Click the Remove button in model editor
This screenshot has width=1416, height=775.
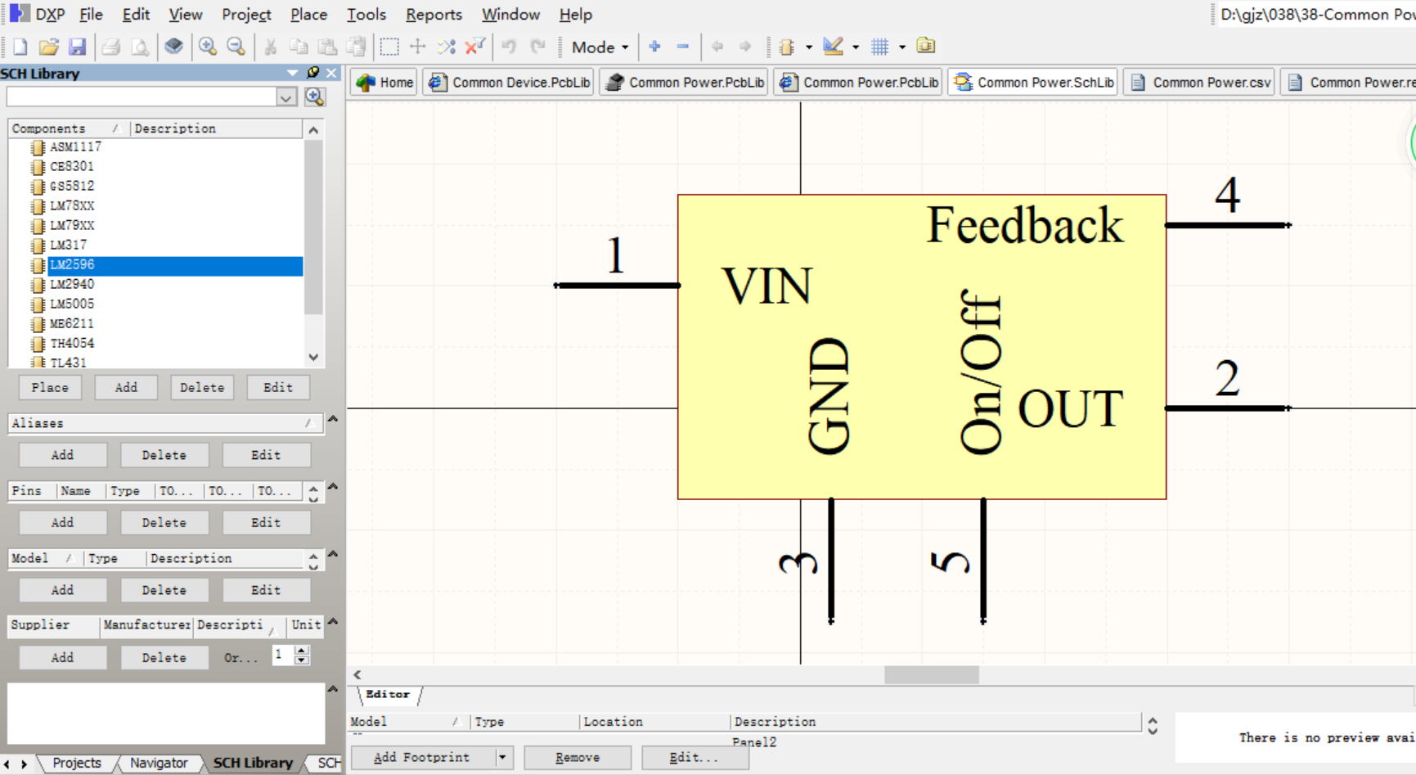(578, 758)
